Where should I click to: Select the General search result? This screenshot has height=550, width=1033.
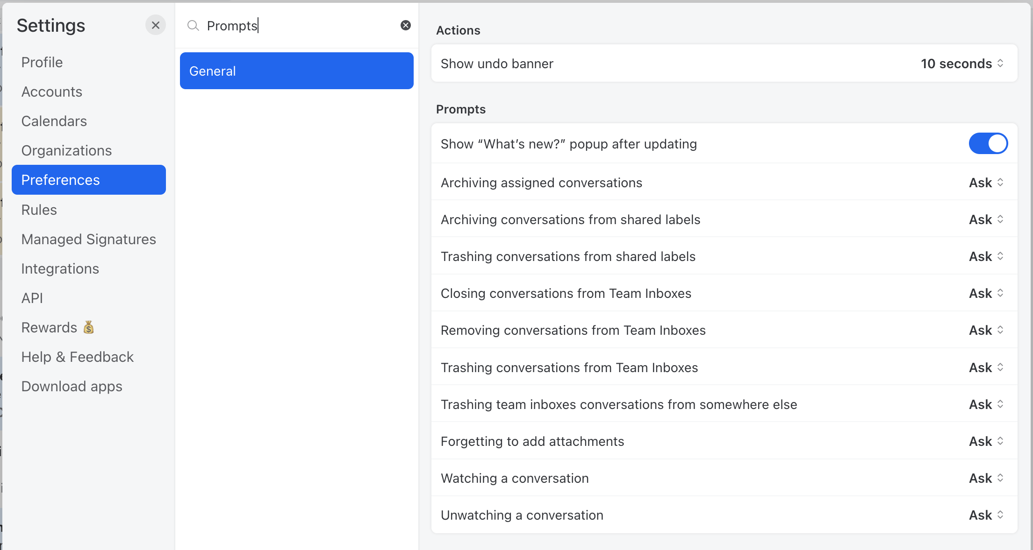296,71
